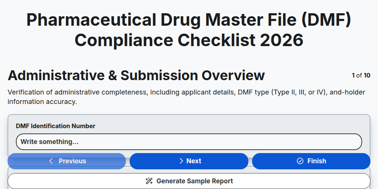The width and height of the screenshot is (378, 189).
Task: Generate Sample Report
Action: pos(189,181)
